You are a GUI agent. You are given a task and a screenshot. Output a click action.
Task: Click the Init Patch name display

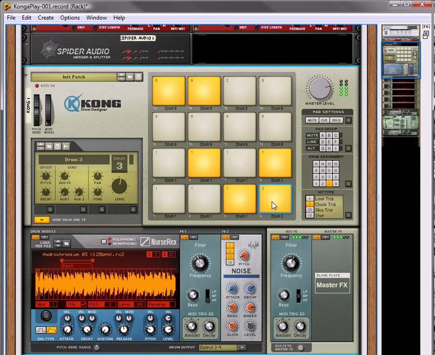pyautogui.click(x=74, y=77)
